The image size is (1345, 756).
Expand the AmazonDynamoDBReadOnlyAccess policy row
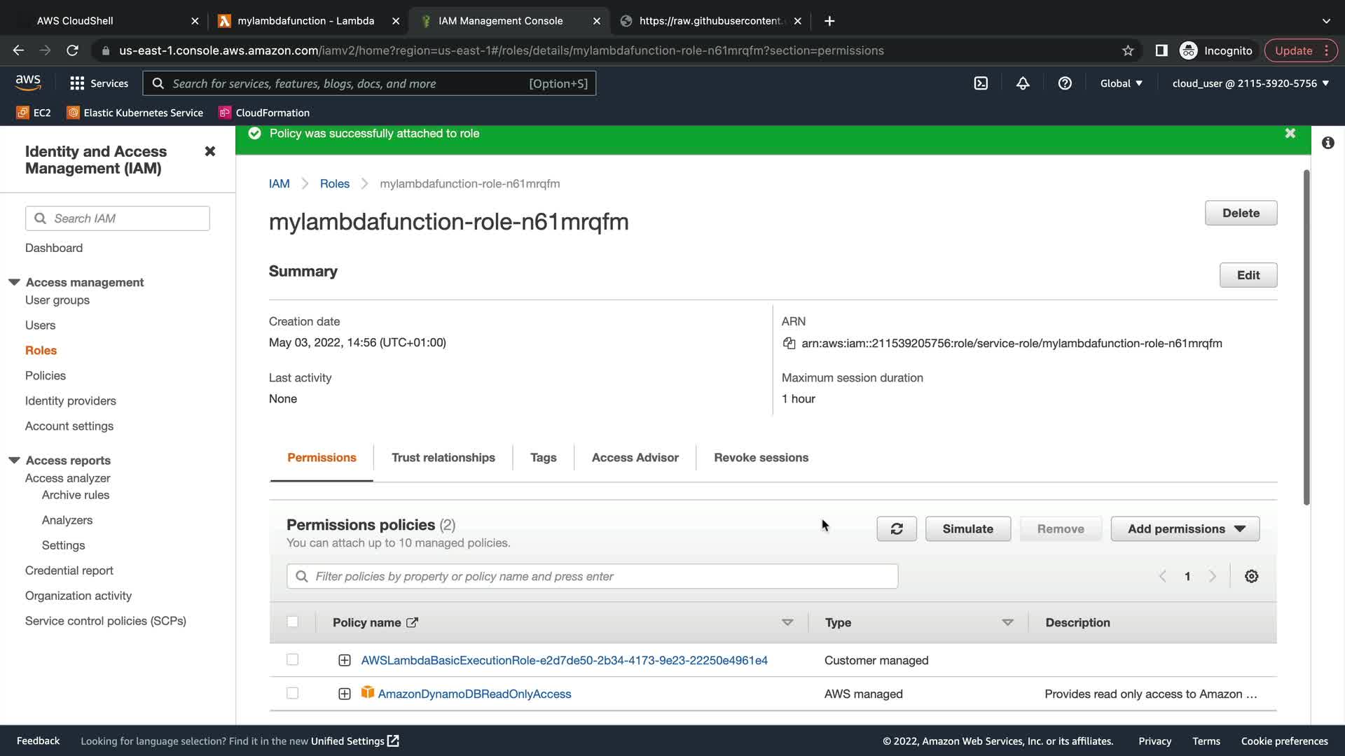pos(344,694)
